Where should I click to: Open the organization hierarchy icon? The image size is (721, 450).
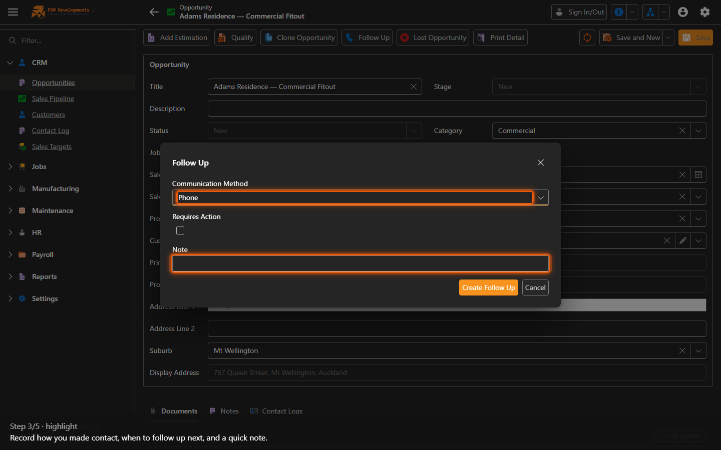[650, 12]
